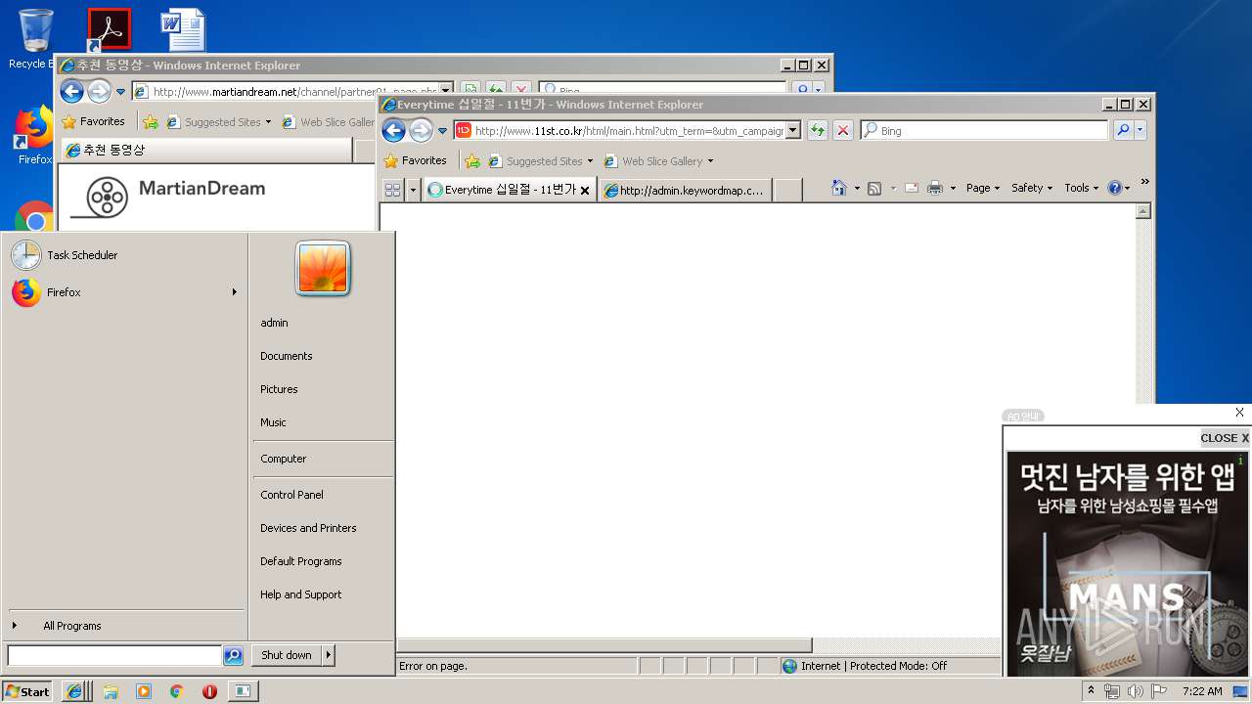Open Devices and Printers
Image resolution: width=1252 pixels, height=704 pixels.
pyautogui.click(x=308, y=528)
